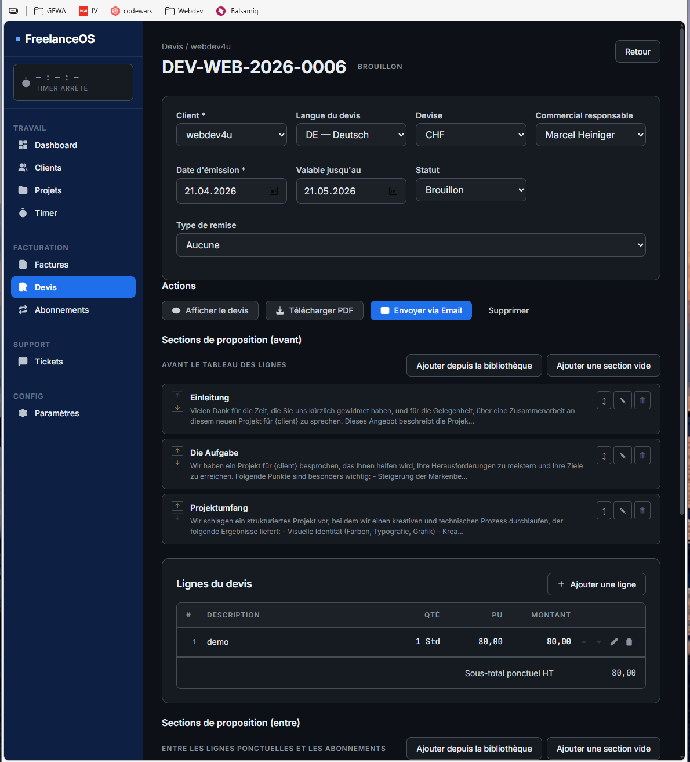The height and width of the screenshot is (762, 690).
Task: Move the Einleitung section down with arrow
Action: point(177,407)
